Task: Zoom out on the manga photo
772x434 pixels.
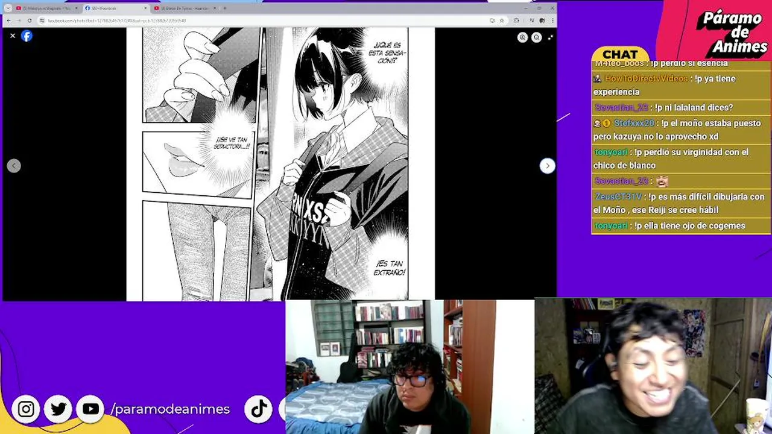Action: click(536, 37)
